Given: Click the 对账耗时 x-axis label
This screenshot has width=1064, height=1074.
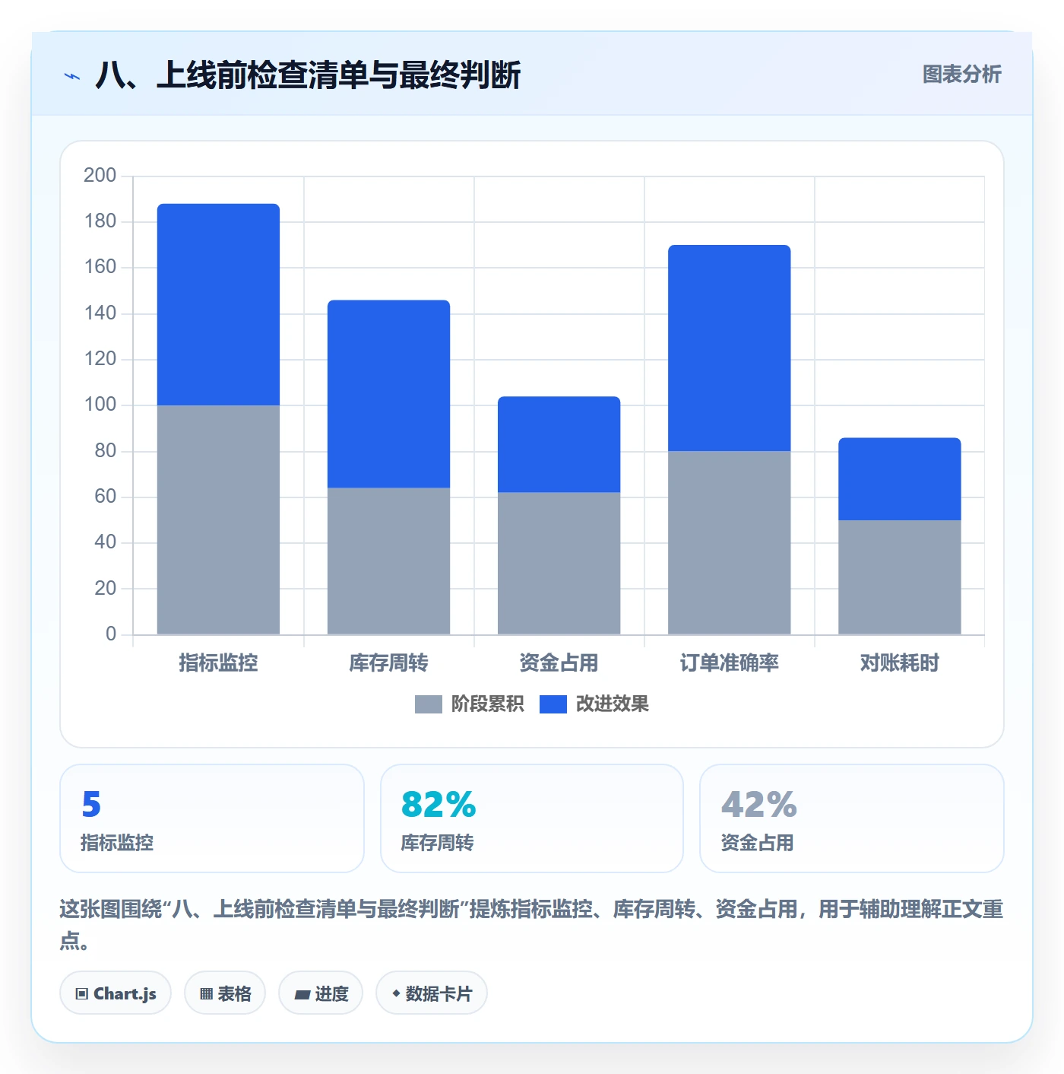Looking at the screenshot, I should click(899, 663).
